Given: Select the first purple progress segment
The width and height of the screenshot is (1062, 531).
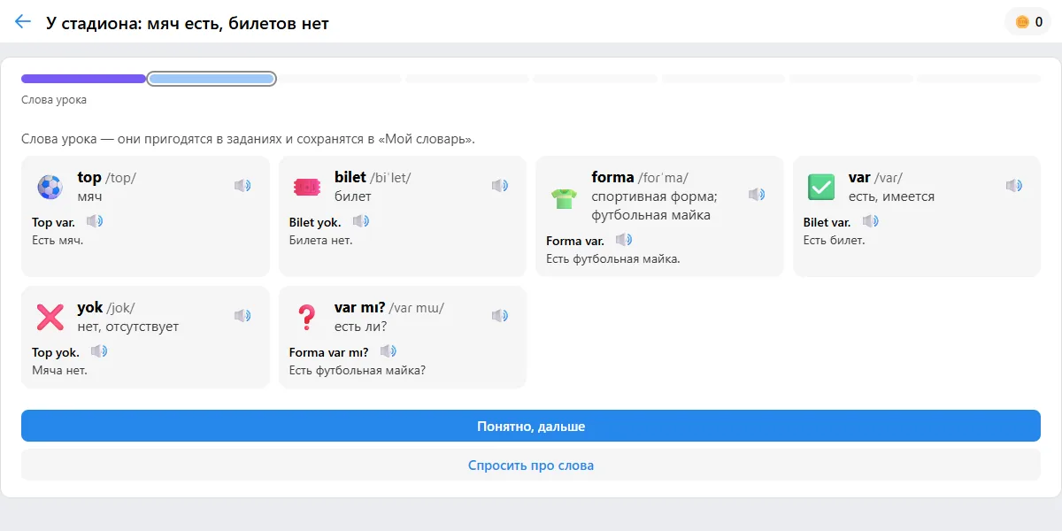Looking at the screenshot, I should click(83, 79).
